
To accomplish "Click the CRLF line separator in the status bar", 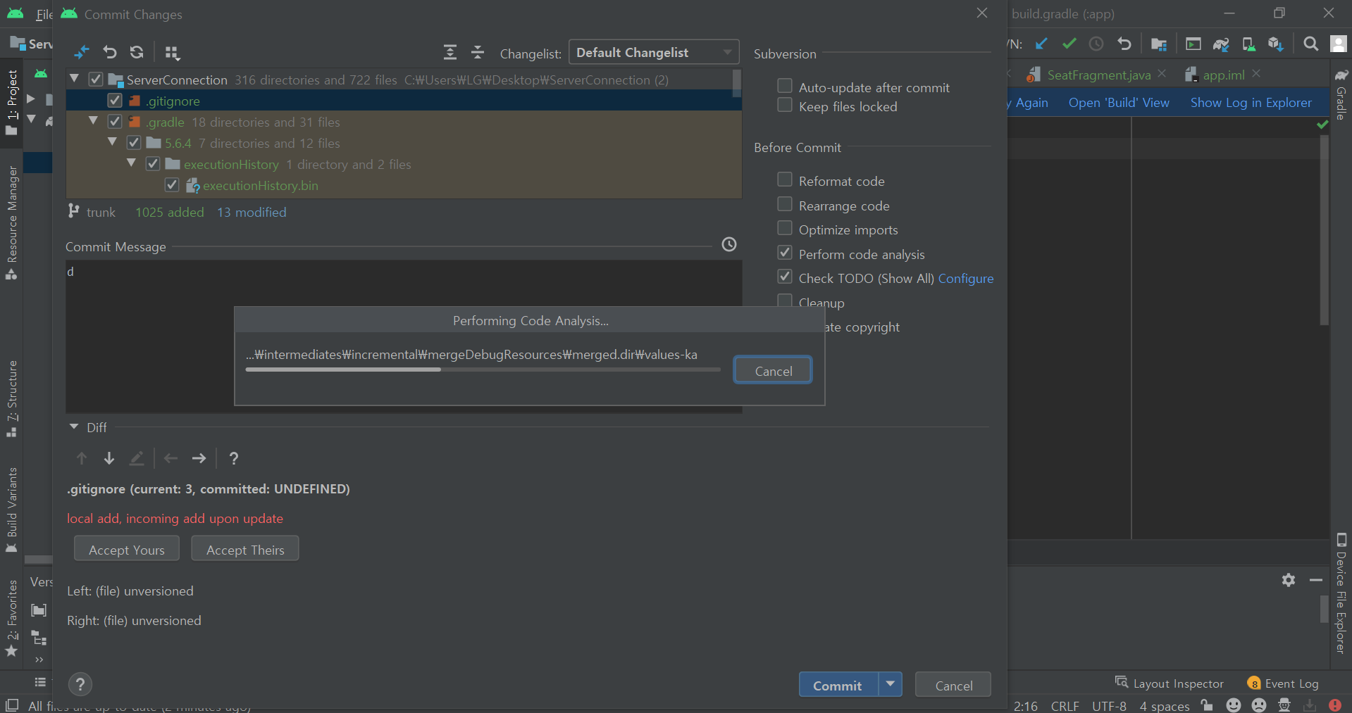I will pos(1065,705).
